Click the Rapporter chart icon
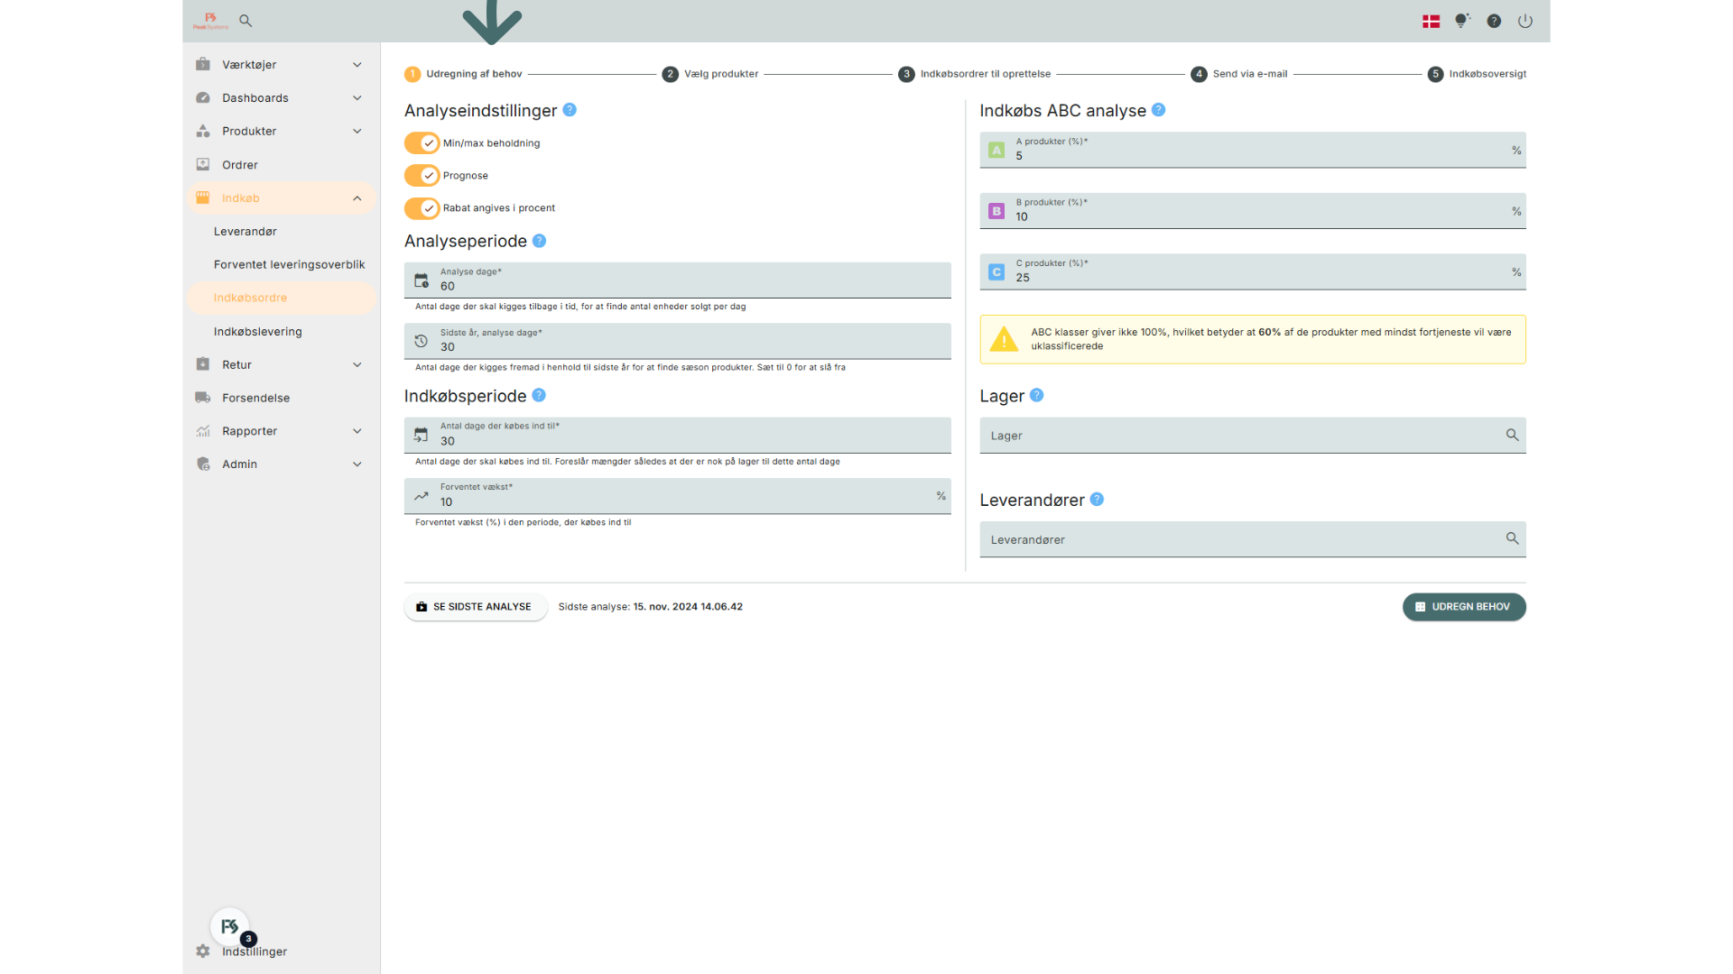Image resolution: width=1733 pixels, height=974 pixels. 203,431
